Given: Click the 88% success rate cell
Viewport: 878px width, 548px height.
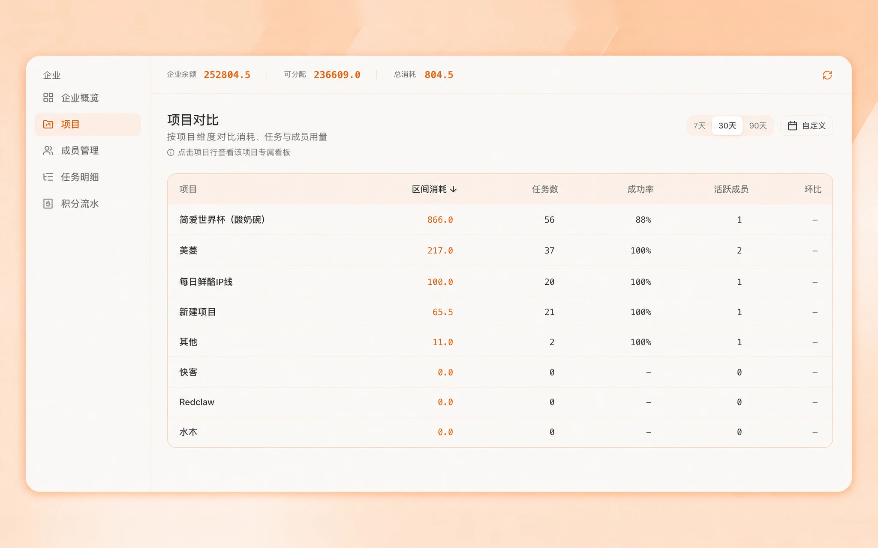Looking at the screenshot, I should tap(643, 220).
